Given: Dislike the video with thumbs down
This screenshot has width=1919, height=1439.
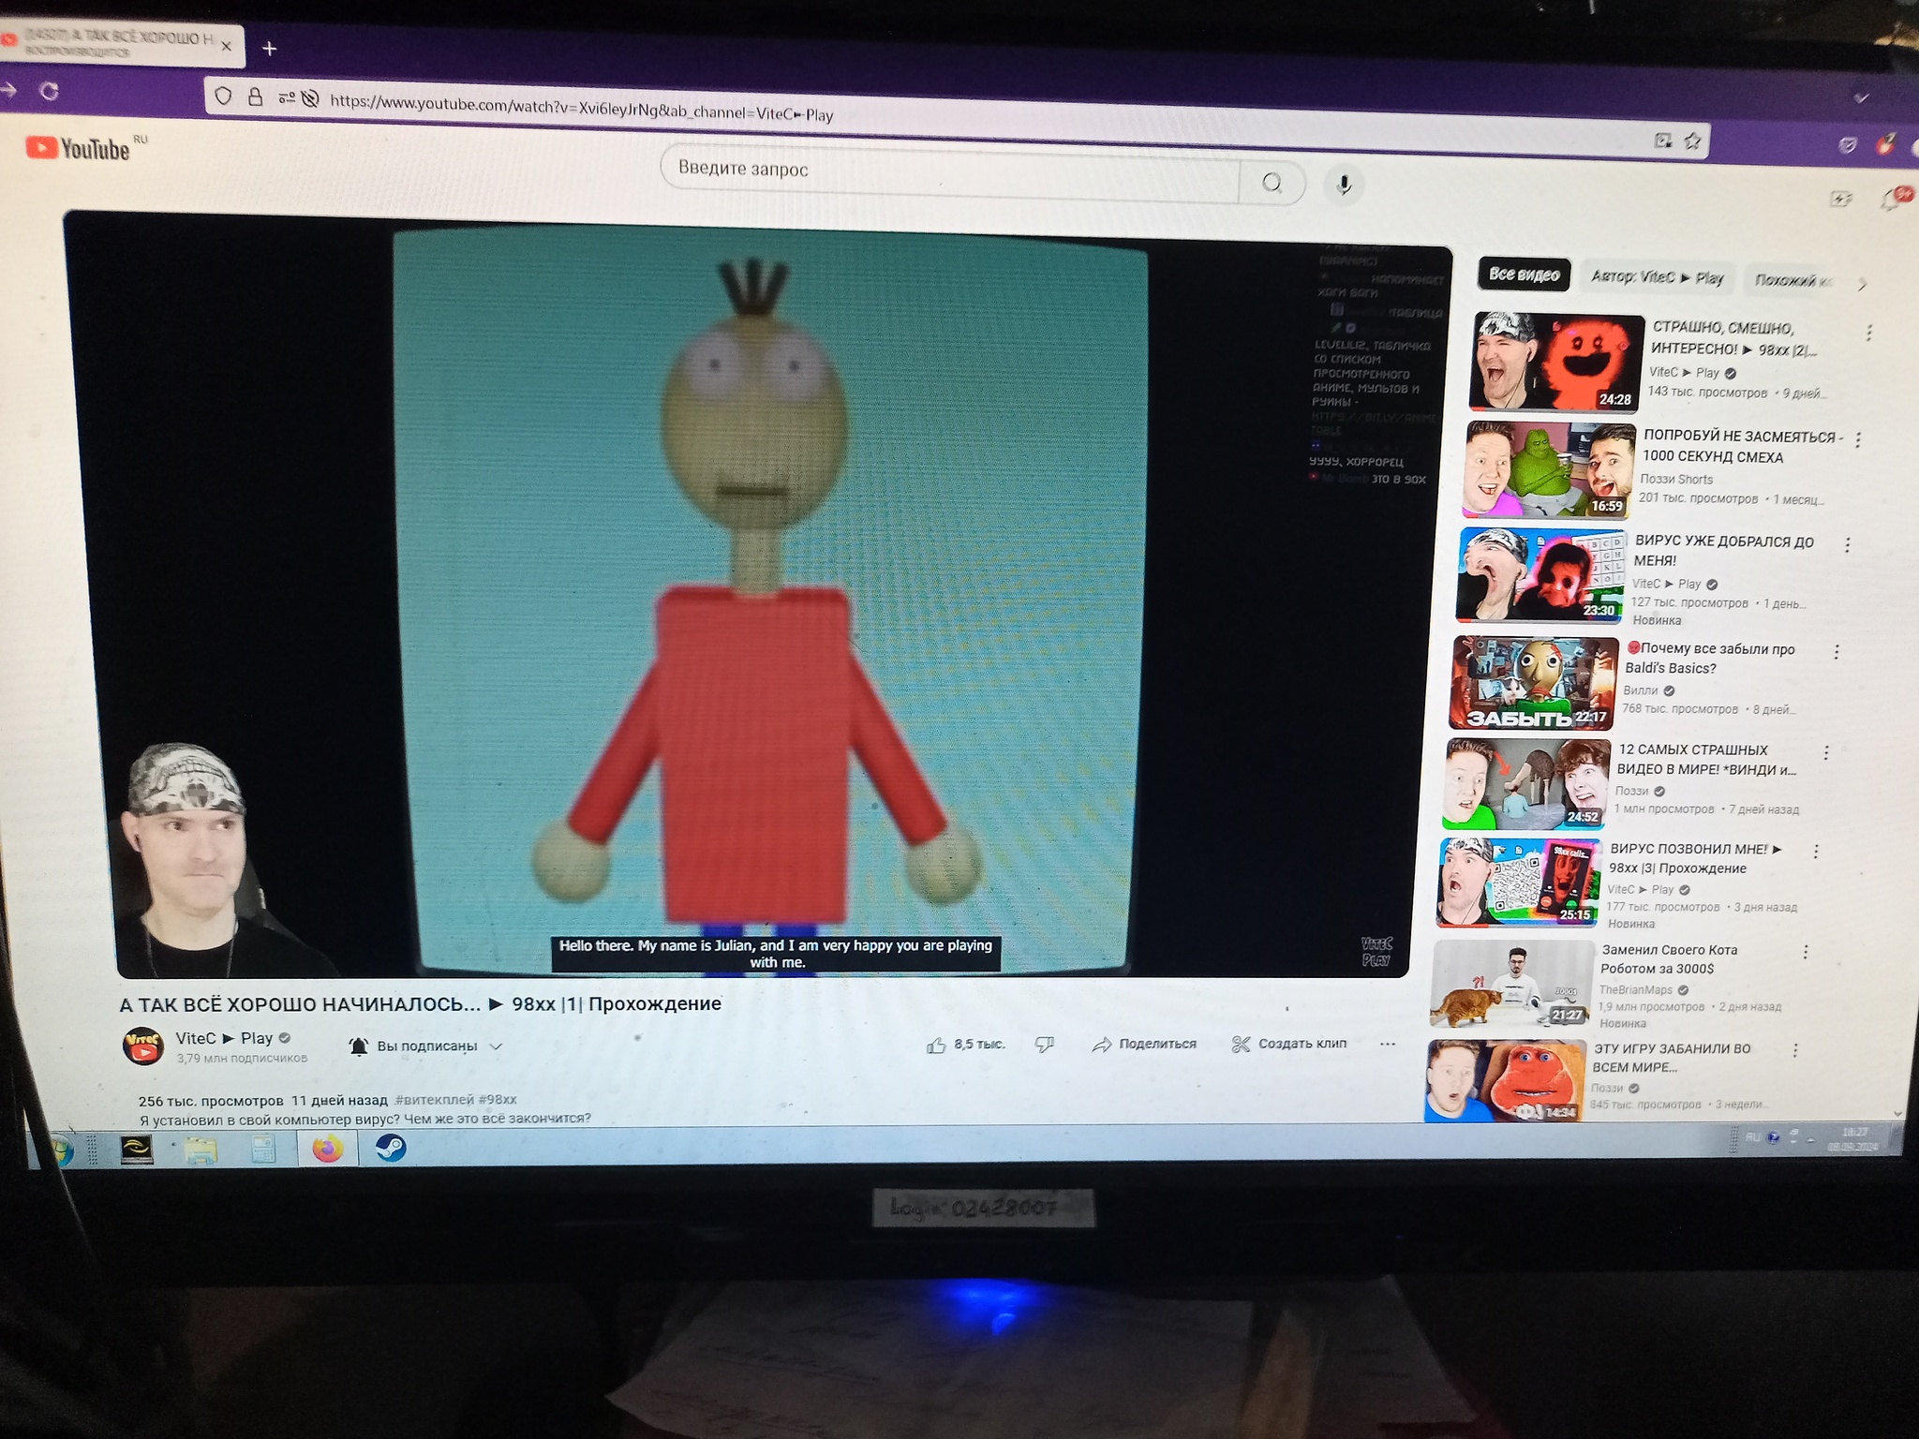Looking at the screenshot, I should pyautogui.click(x=1044, y=1044).
